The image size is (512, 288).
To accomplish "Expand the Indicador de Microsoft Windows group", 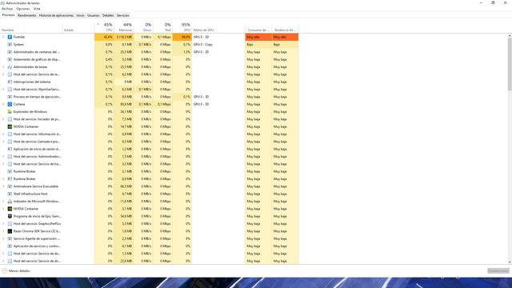I will (3, 201).
